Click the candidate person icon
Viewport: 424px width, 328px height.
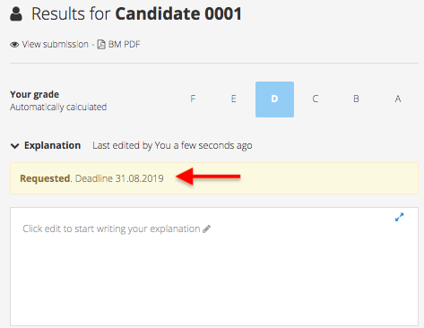16,14
